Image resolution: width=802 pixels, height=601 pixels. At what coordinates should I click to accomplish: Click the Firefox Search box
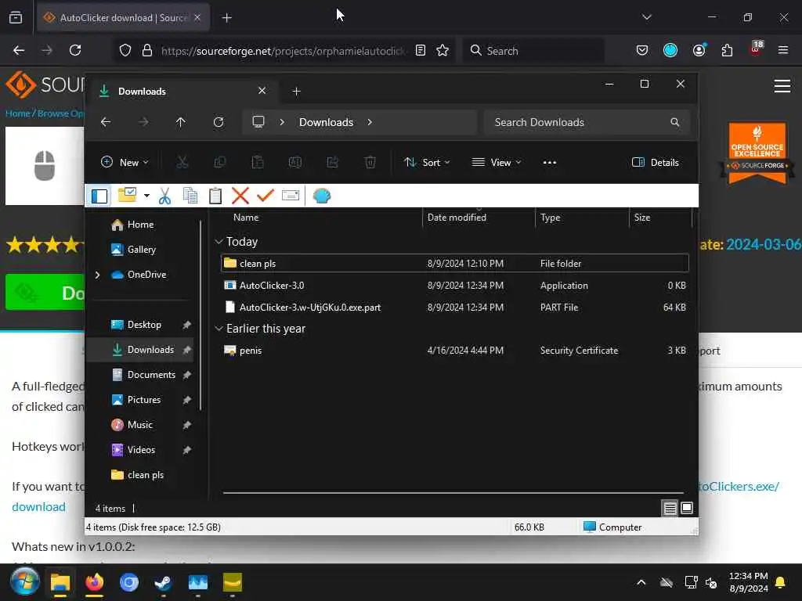[x=533, y=51]
